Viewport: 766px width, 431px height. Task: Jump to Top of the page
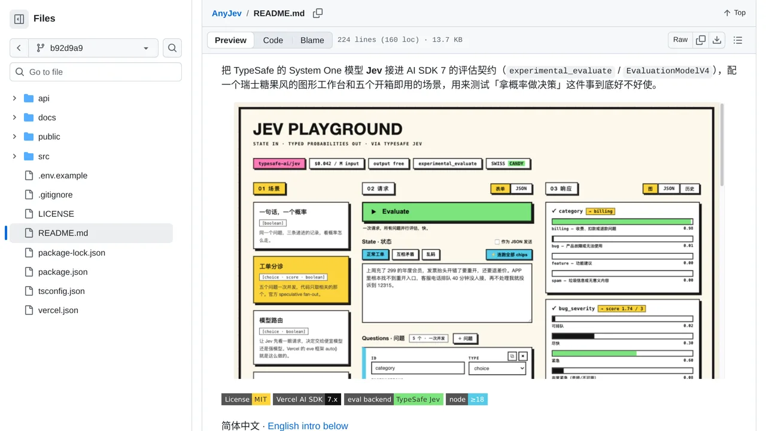(734, 13)
